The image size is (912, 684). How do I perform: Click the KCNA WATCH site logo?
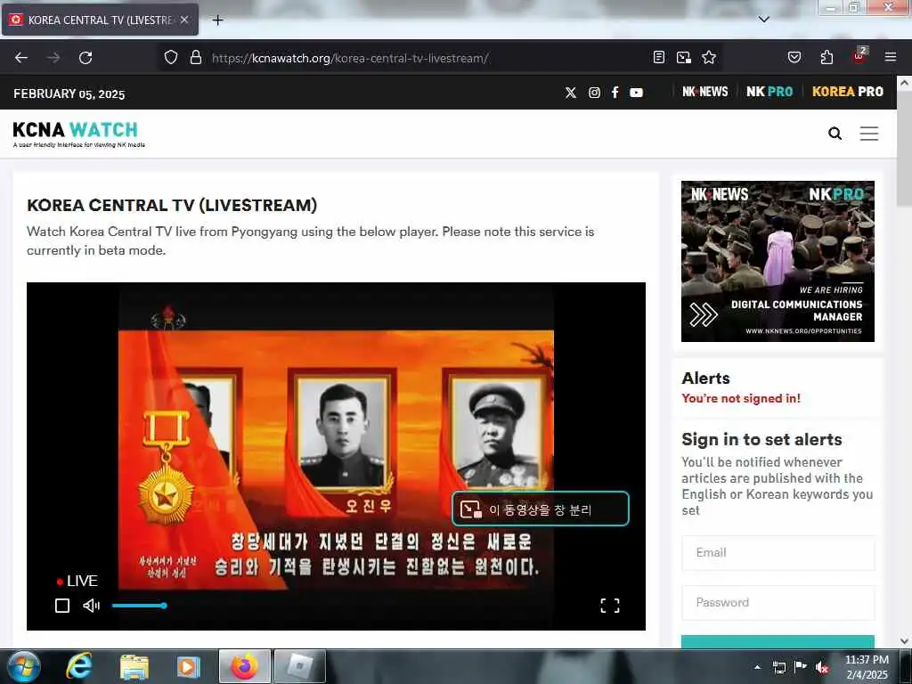(x=78, y=134)
